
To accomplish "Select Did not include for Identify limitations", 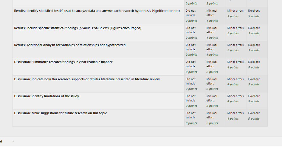I will [195, 101].
